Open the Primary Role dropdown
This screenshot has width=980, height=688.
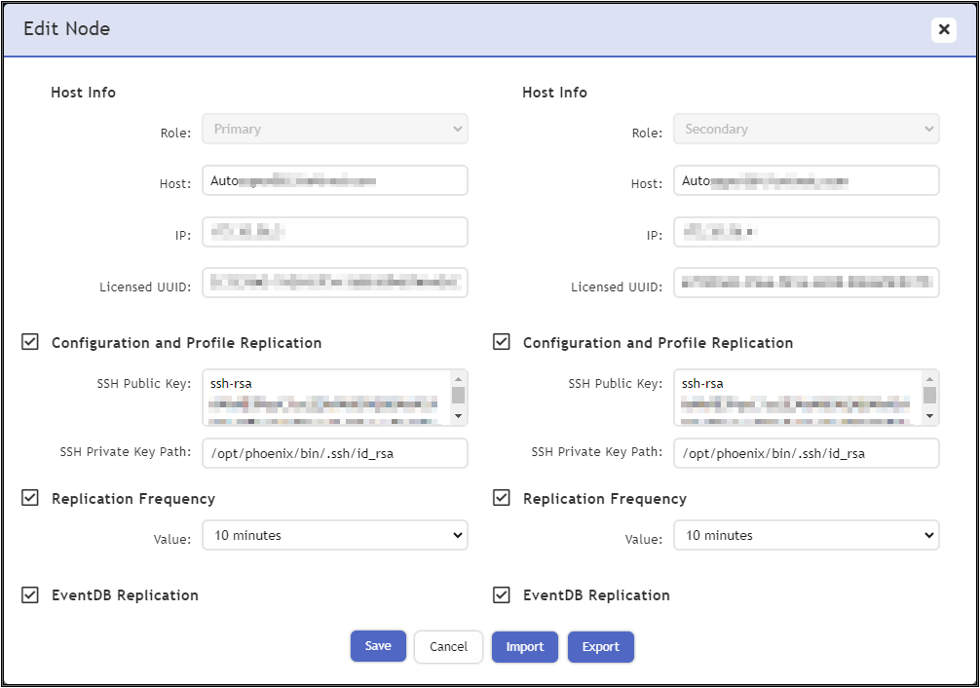[334, 129]
